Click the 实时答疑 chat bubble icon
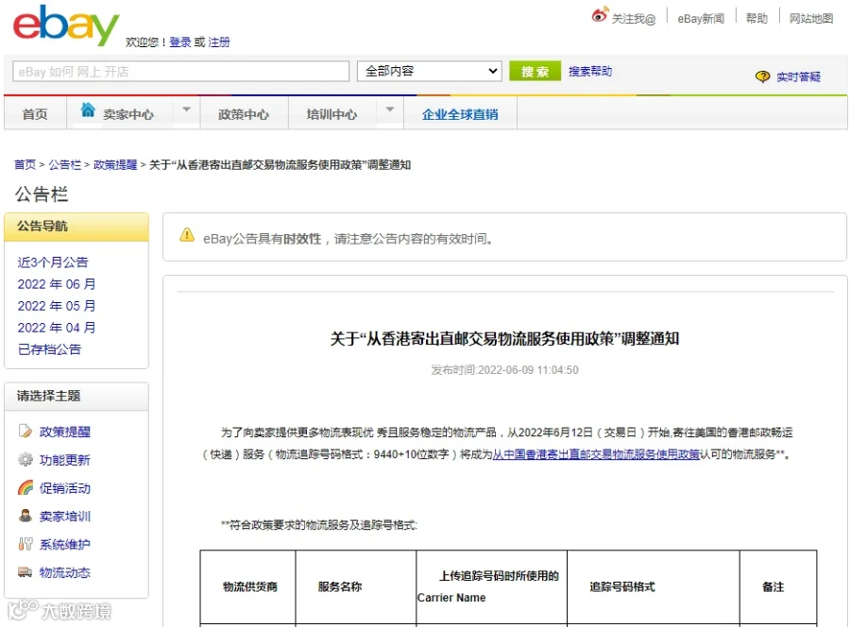This screenshot has height=627, width=850. pyautogui.click(x=762, y=76)
